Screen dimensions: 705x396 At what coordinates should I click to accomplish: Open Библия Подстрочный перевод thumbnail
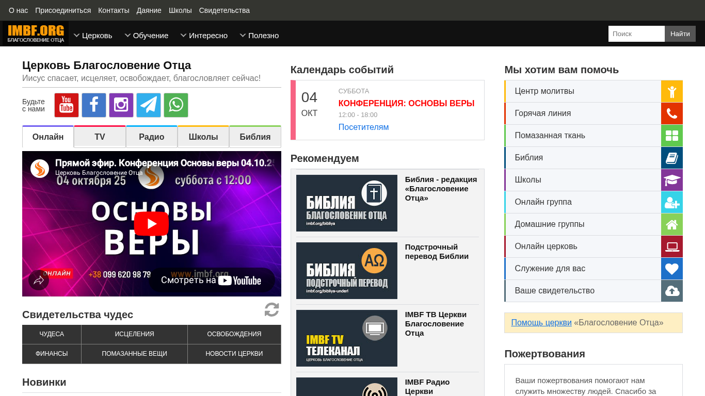(347, 271)
